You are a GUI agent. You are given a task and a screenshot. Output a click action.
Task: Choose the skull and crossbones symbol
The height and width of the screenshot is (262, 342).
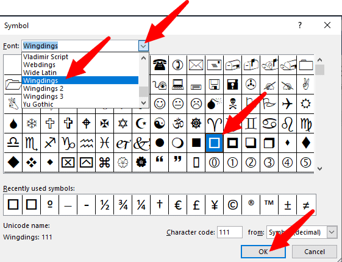pos(232,104)
